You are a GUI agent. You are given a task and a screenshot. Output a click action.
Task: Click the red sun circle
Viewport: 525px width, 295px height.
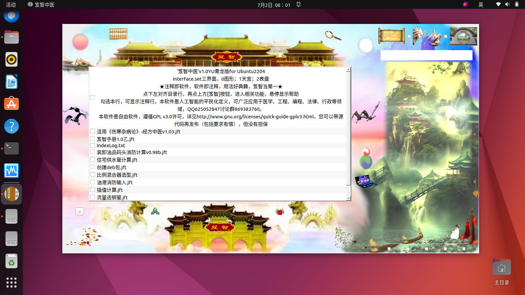point(80,42)
